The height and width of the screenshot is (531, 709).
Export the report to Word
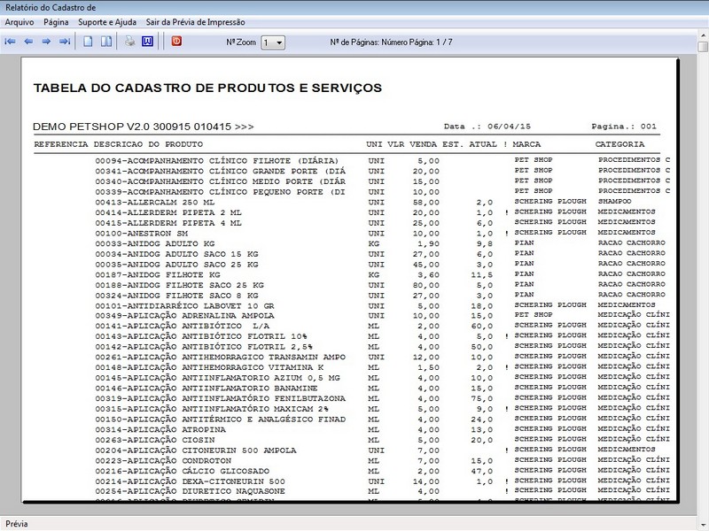pos(148,42)
